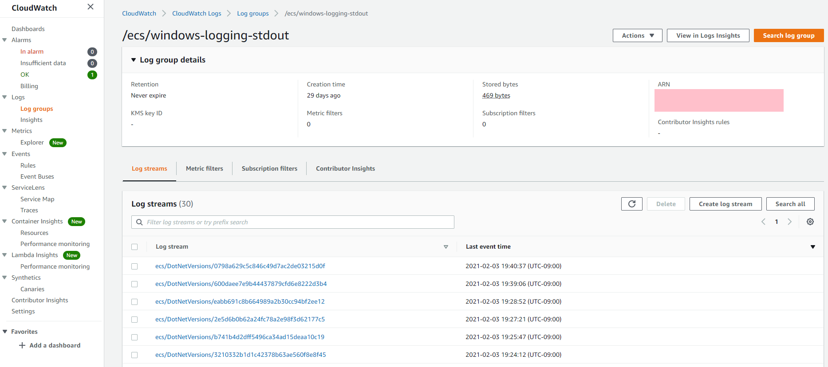Open the Actions dropdown

click(x=638, y=35)
